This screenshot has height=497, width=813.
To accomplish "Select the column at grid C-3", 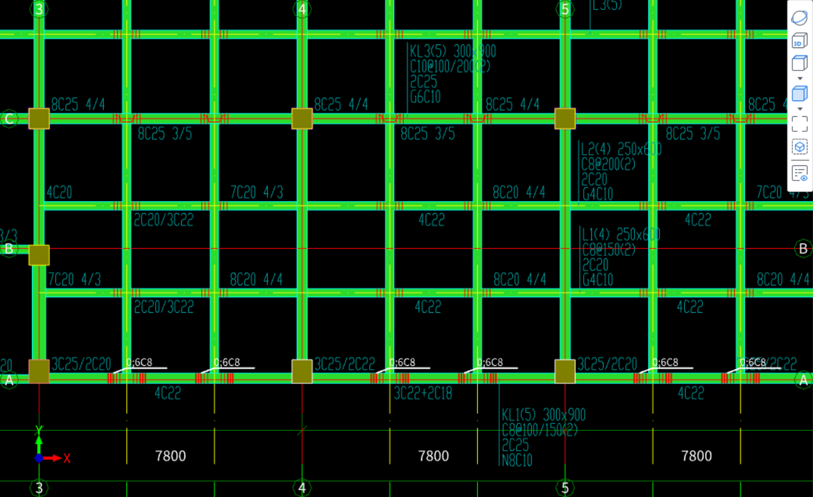I will pyautogui.click(x=39, y=119).
